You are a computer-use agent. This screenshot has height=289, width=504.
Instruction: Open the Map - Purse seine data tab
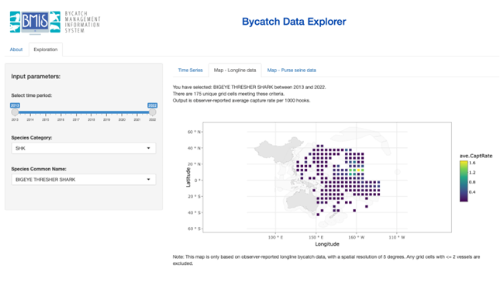[292, 70]
